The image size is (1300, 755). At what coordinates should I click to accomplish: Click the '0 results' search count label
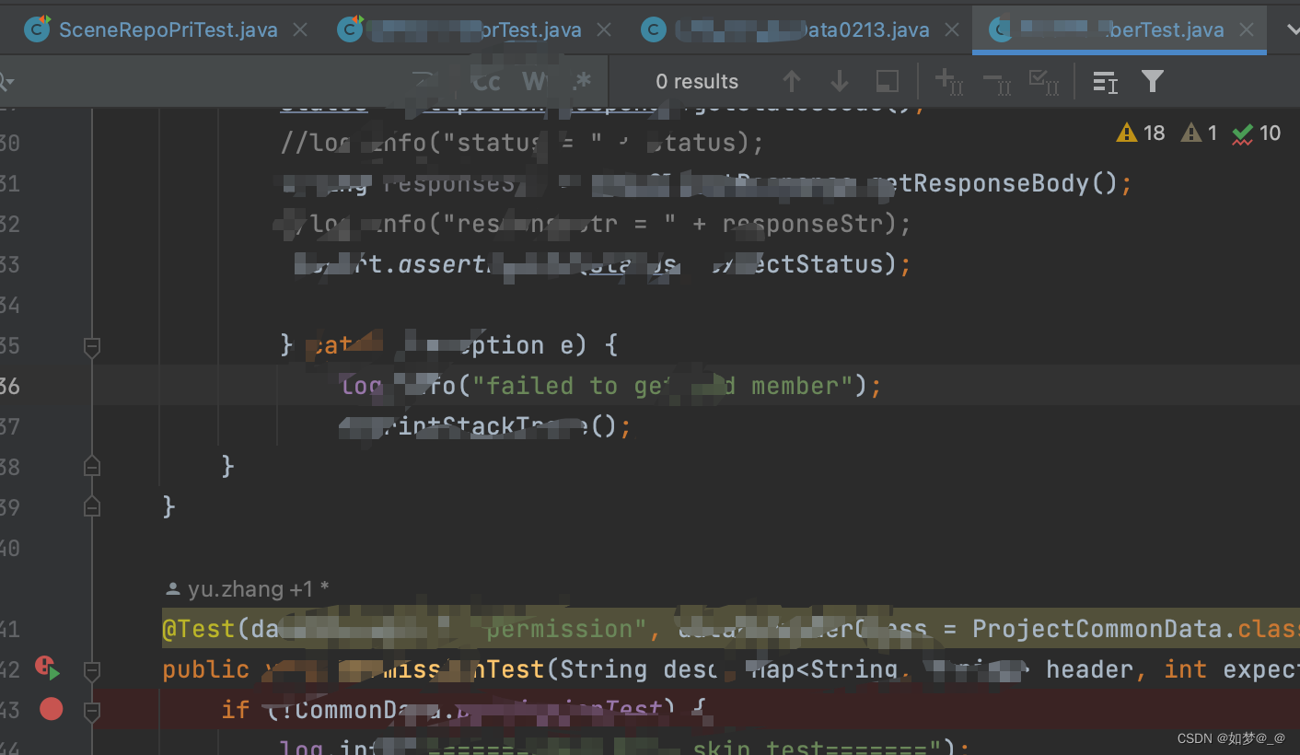(x=697, y=82)
